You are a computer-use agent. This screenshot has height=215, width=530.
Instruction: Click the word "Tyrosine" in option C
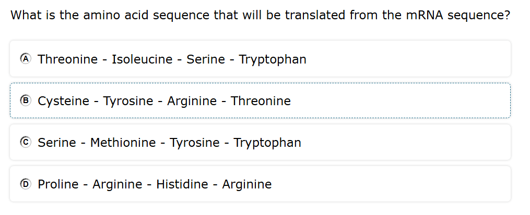click(195, 143)
